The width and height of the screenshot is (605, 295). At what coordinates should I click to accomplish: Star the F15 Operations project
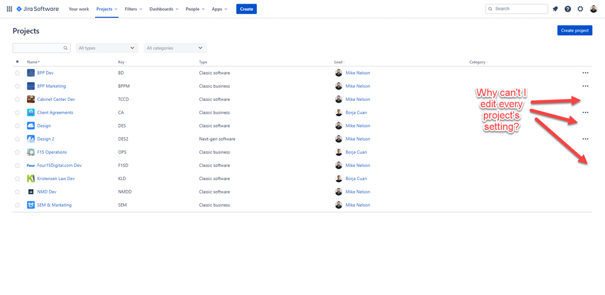(17, 152)
